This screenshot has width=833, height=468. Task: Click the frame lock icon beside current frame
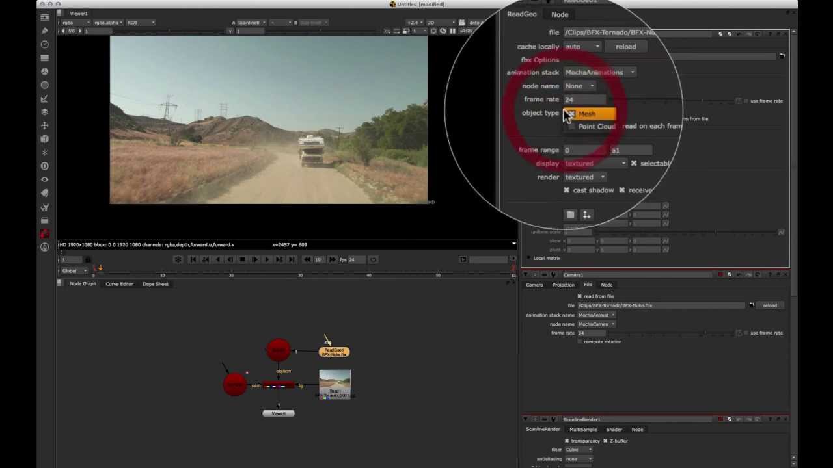88,259
